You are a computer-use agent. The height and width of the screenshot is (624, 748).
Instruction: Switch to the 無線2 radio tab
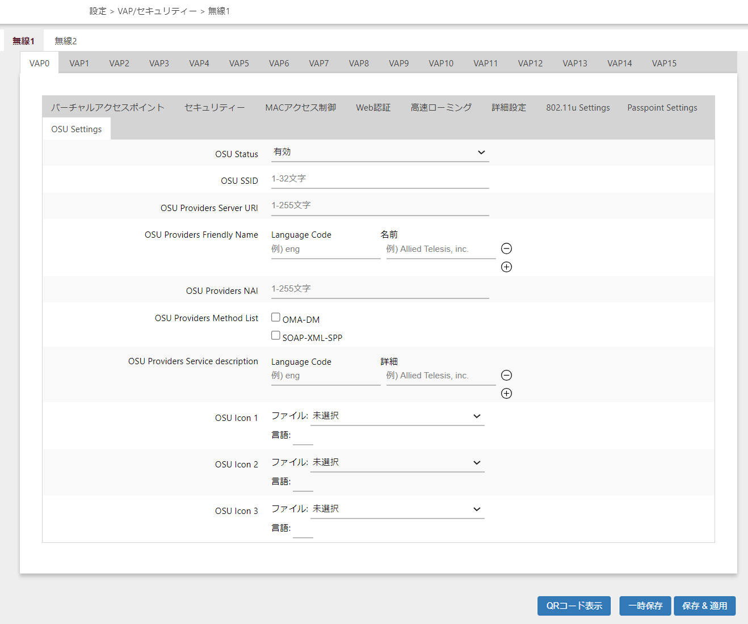click(65, 41)
